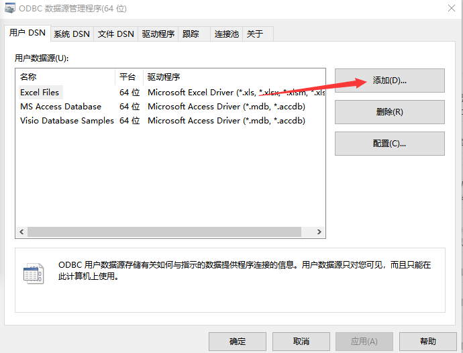Go to the 跟踪 tab
The image size is (463, 353).
[191, 34]
